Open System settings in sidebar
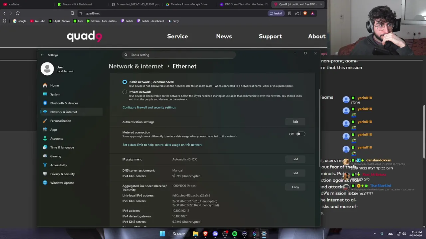This screenshot has width=426, height=239. coord(72,94)
